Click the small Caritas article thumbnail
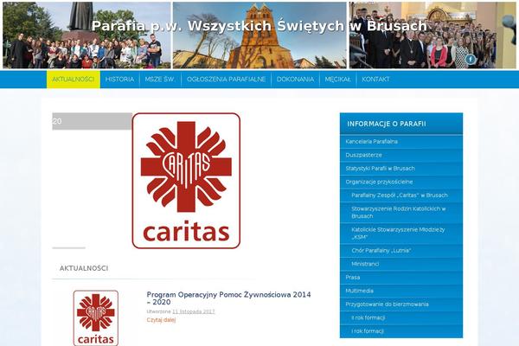This screenshot has height=346, width=519. [x=96, y=317]
